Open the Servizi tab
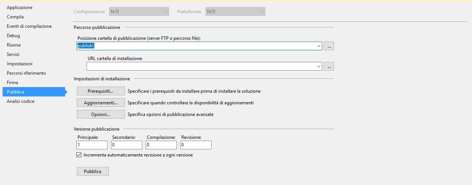This screenshot has height=185, width=472. 13,54
